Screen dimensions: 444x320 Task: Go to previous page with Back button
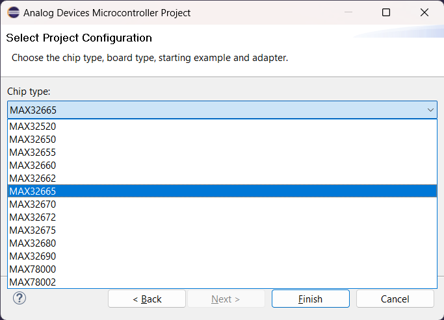[x=147, y=299]
